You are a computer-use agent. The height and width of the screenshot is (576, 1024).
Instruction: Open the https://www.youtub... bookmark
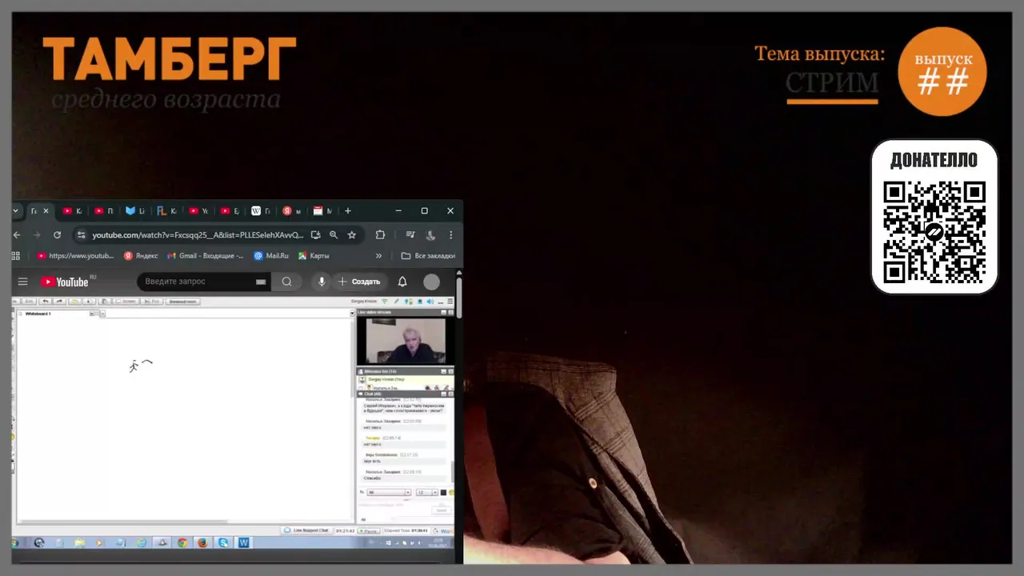[74, 256]
